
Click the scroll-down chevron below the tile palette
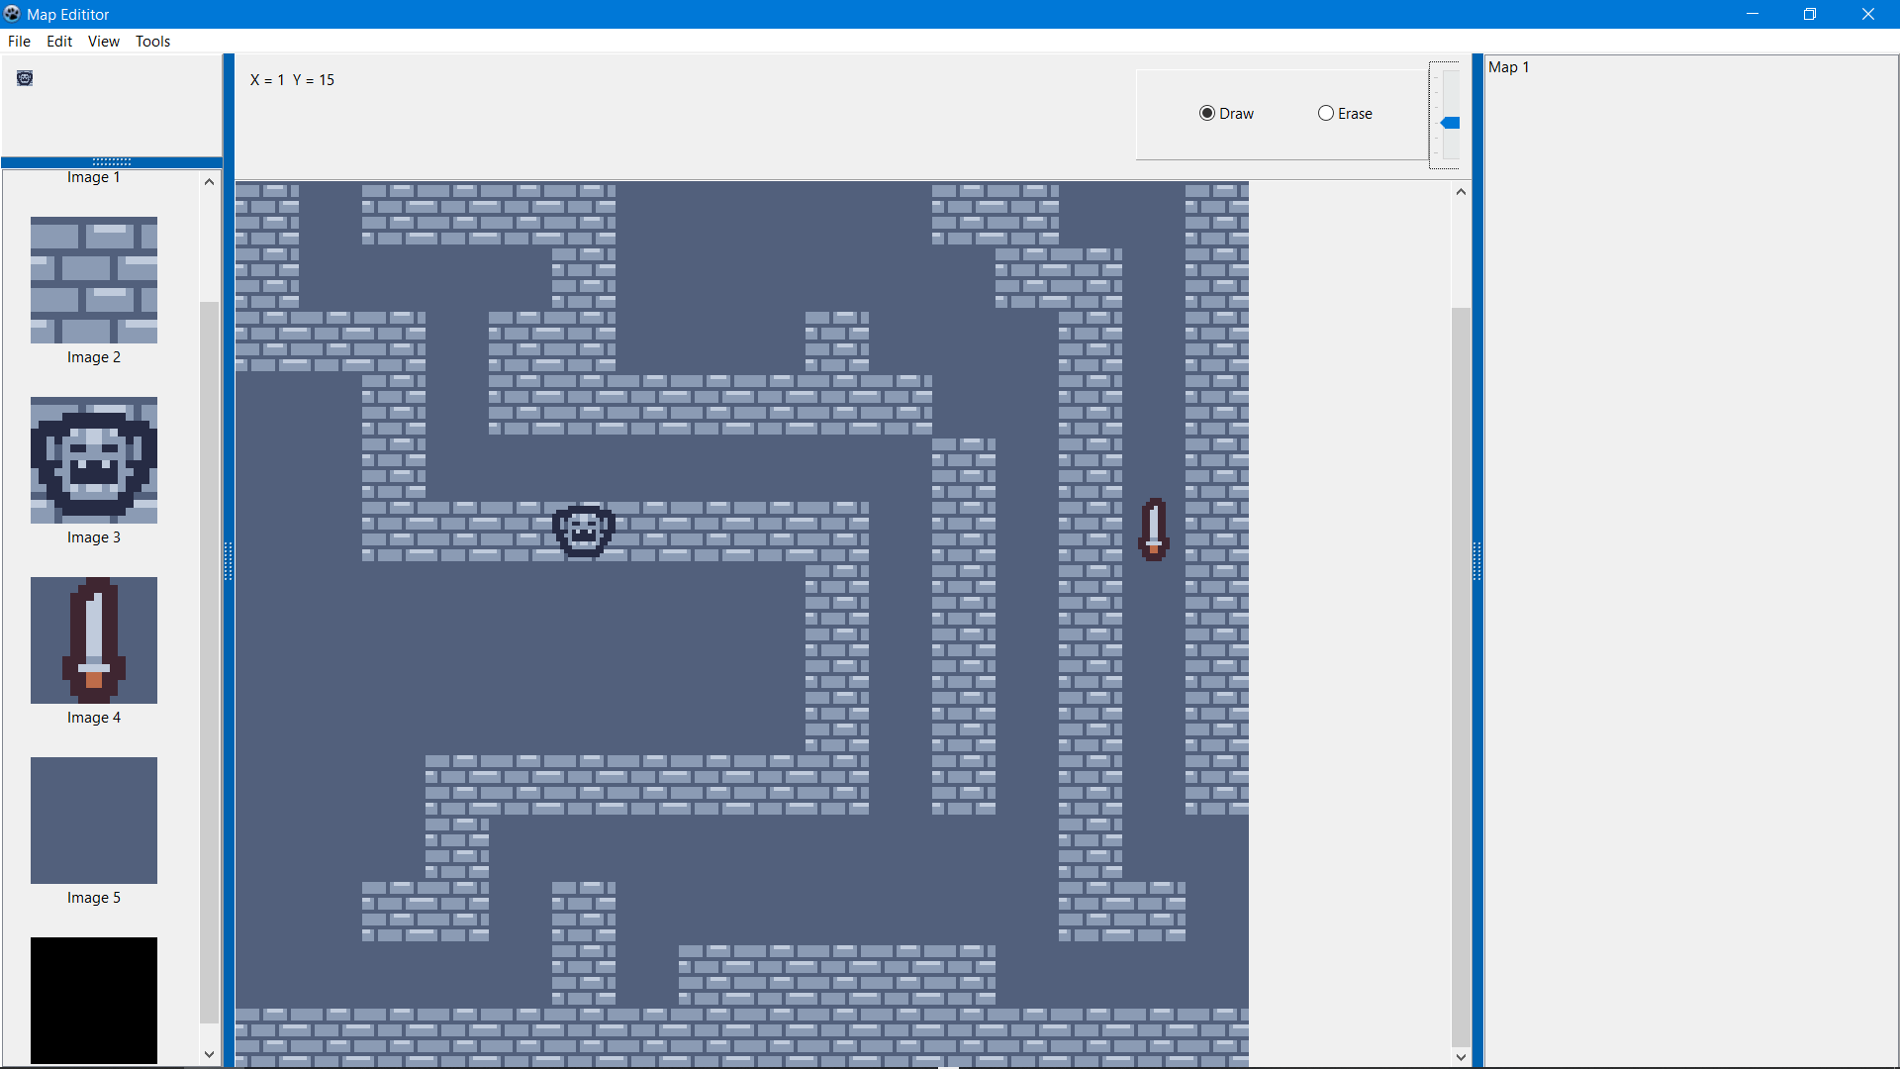[x=209, y=1053]
